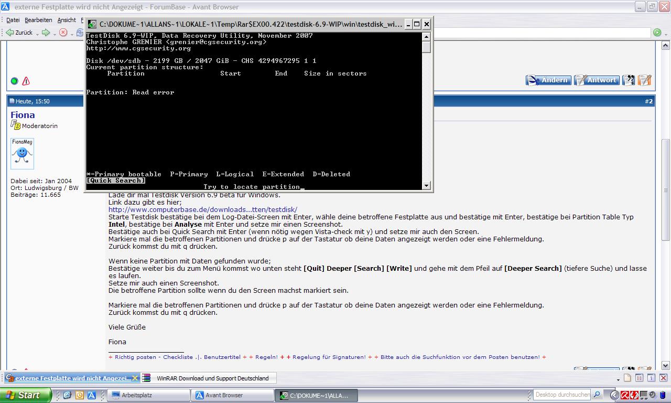Image resolution: width=671 pixels, height=403 pixels.
Task: Click the numbered tab counter icon
Action: pos(651,378)
